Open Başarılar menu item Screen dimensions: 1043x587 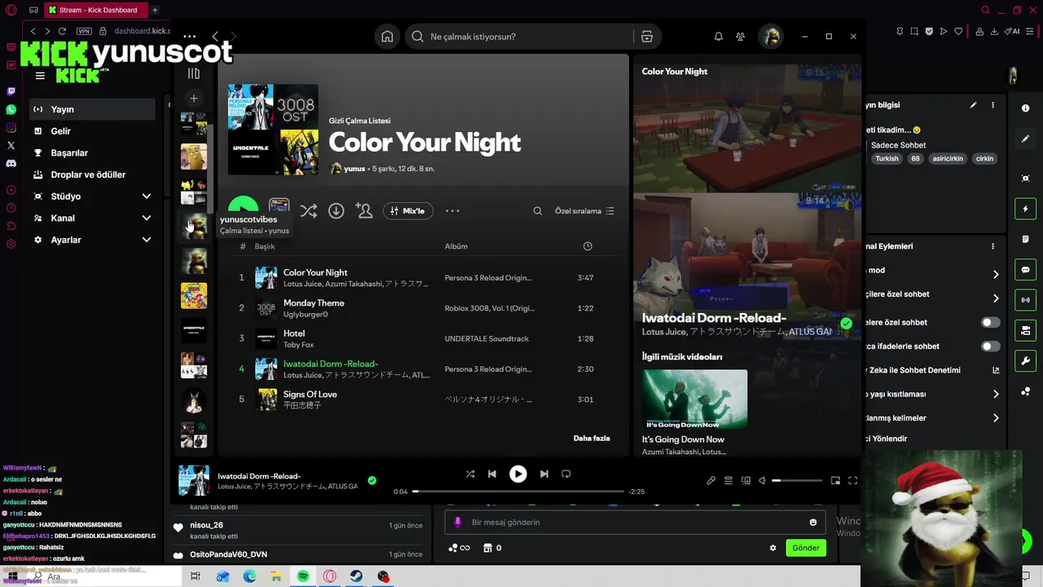[x=91, y=153]
